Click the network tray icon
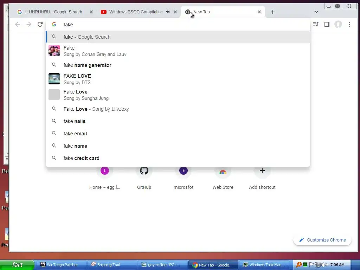 coord(318,265)
